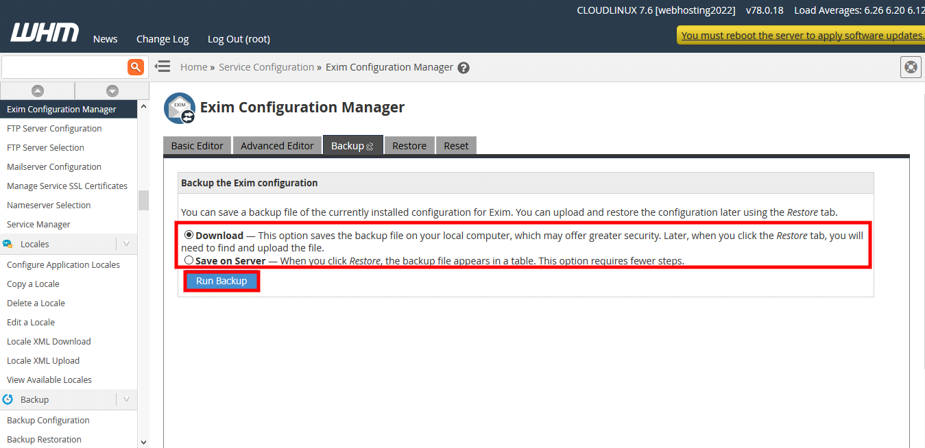
Task: Click the lifesaver support icon
Action: point(911,67)
